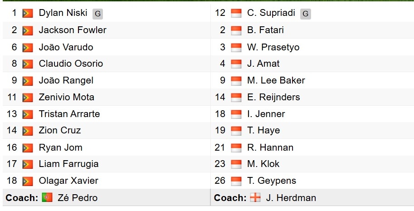Click the Indonesia flag beside C. Supriadi

tap(236, 14)
